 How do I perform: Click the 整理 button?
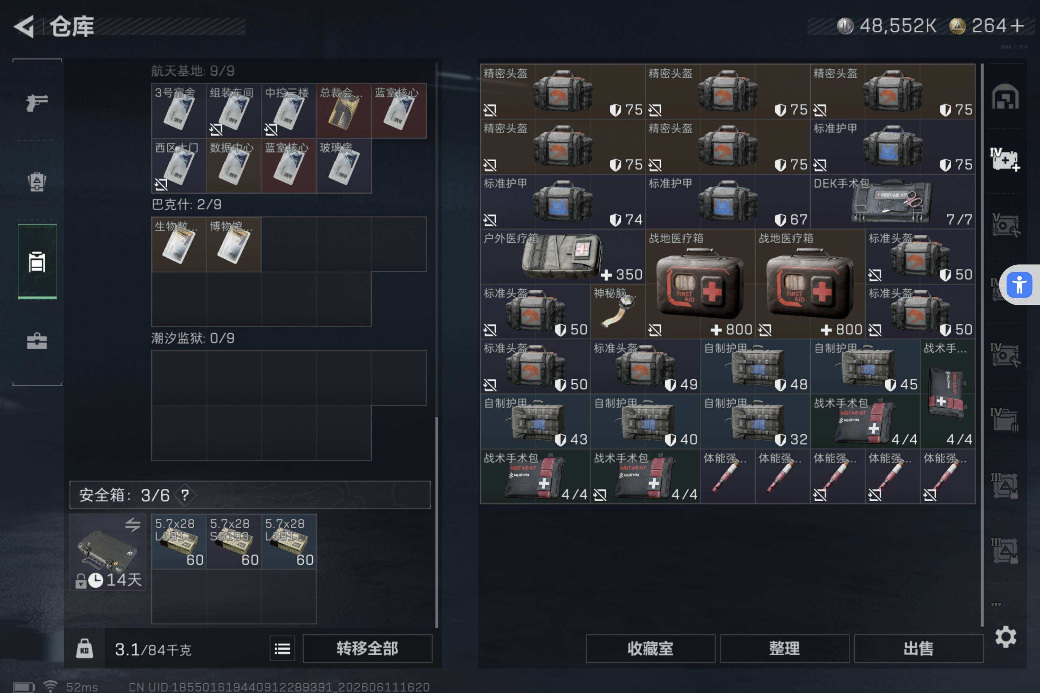[784, 648]
